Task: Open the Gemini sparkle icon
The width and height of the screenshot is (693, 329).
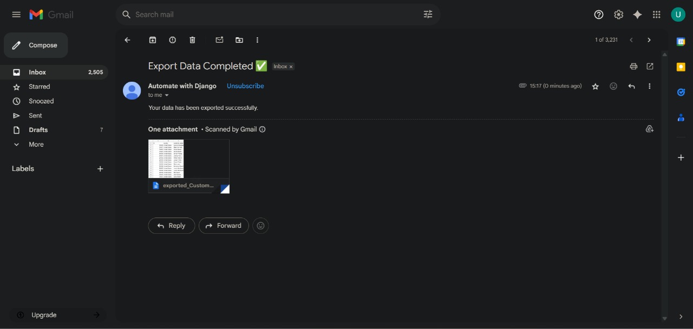Action: point(637,15)
